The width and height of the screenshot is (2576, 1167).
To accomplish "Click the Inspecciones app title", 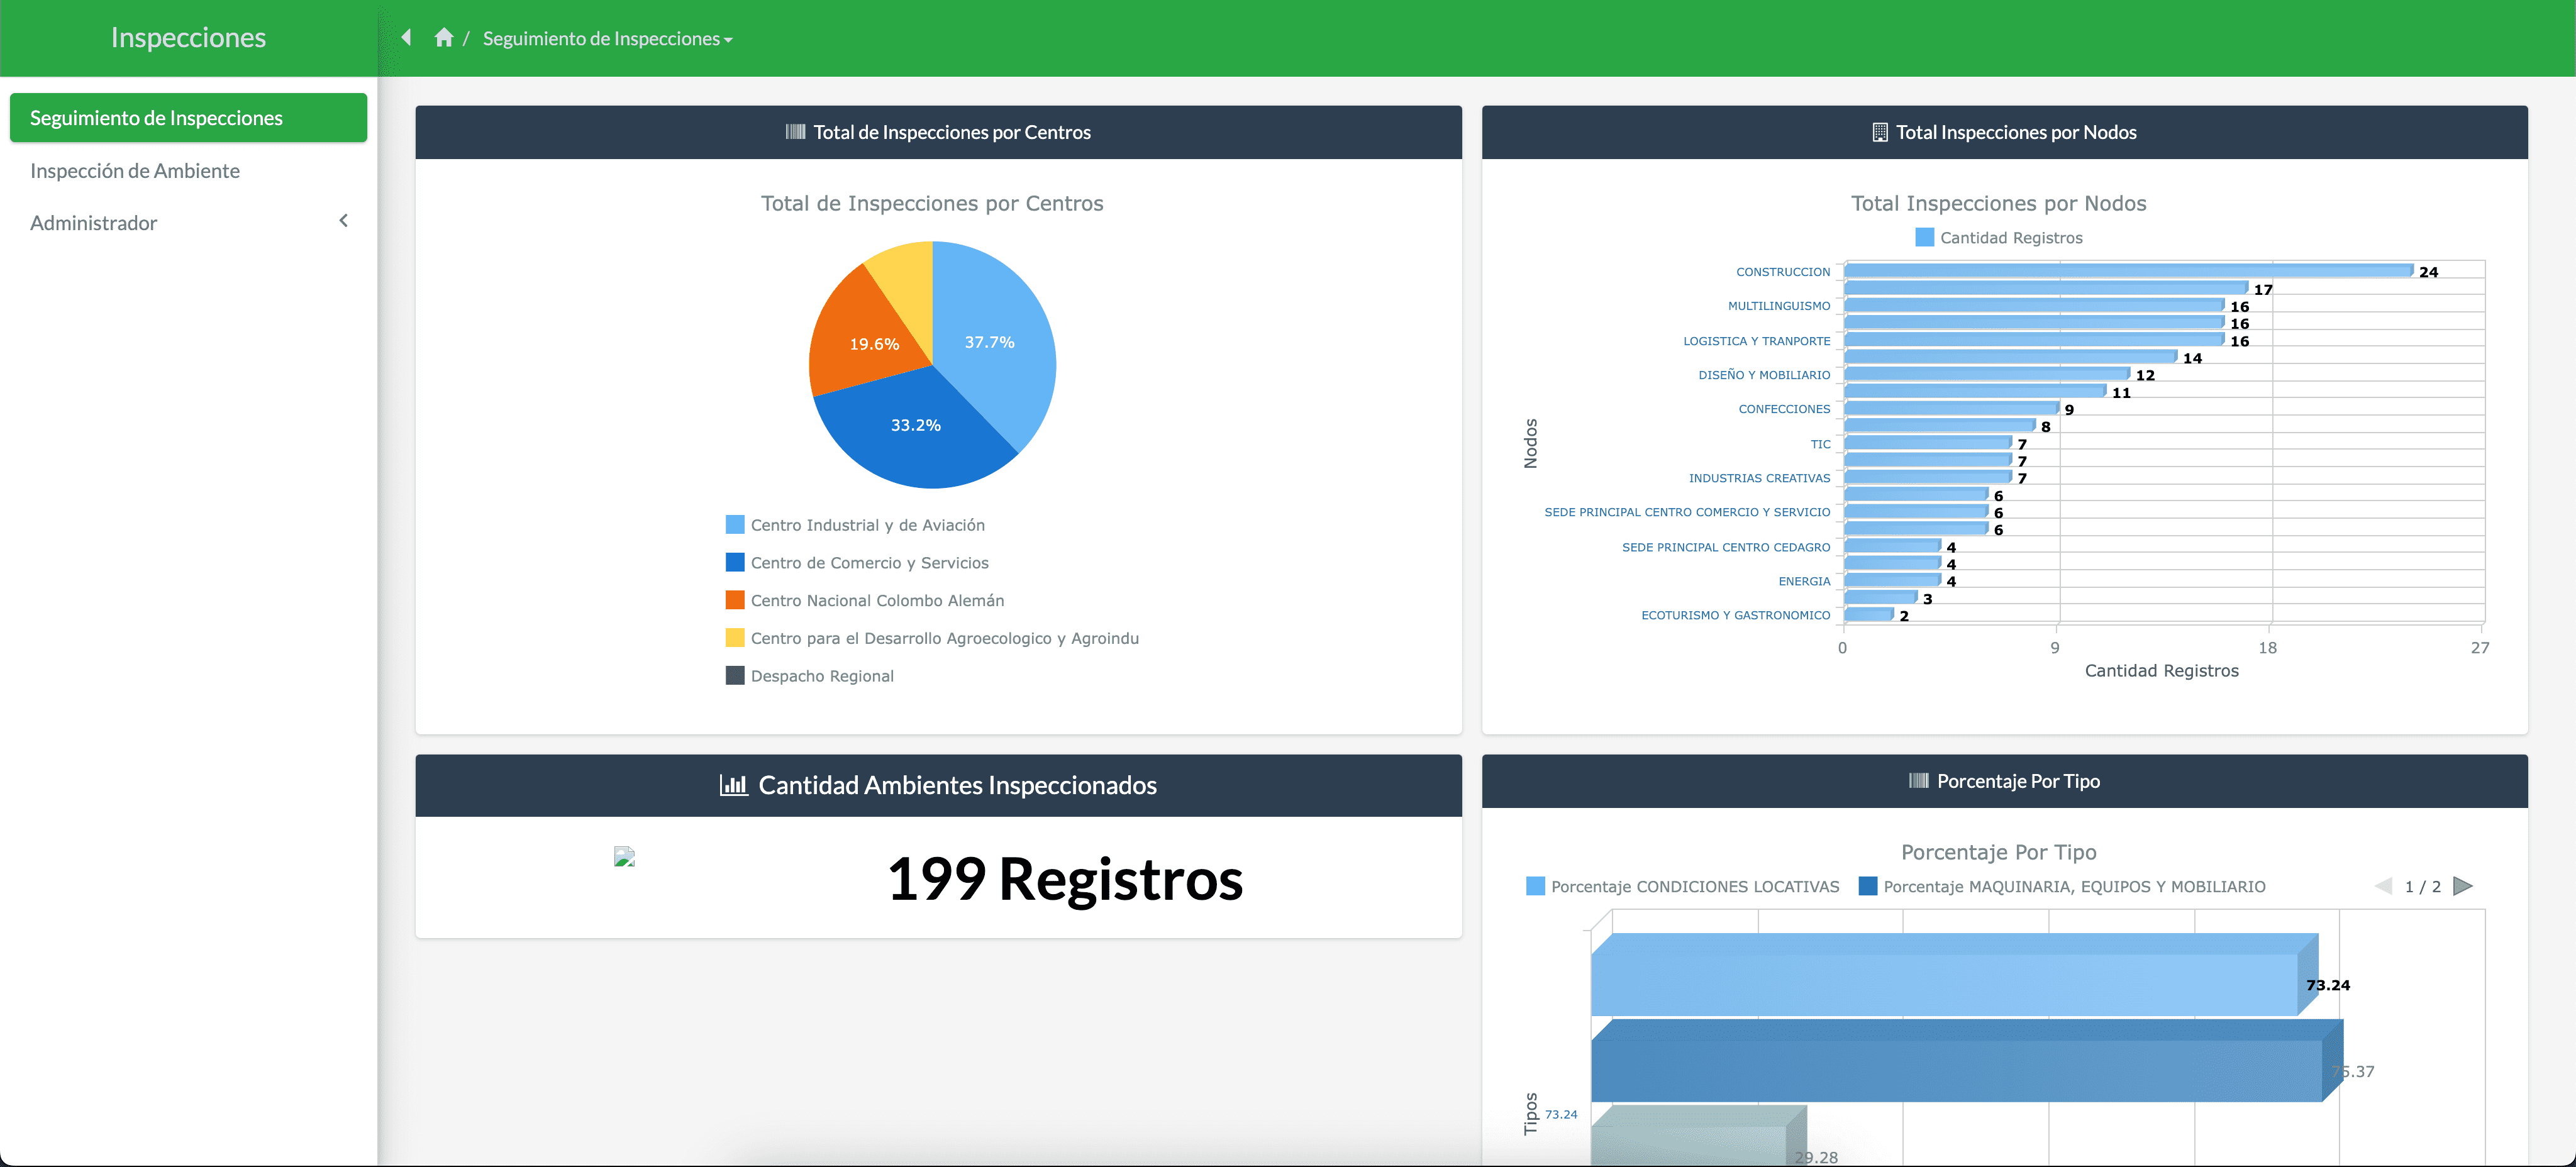I will pos(188,38).
